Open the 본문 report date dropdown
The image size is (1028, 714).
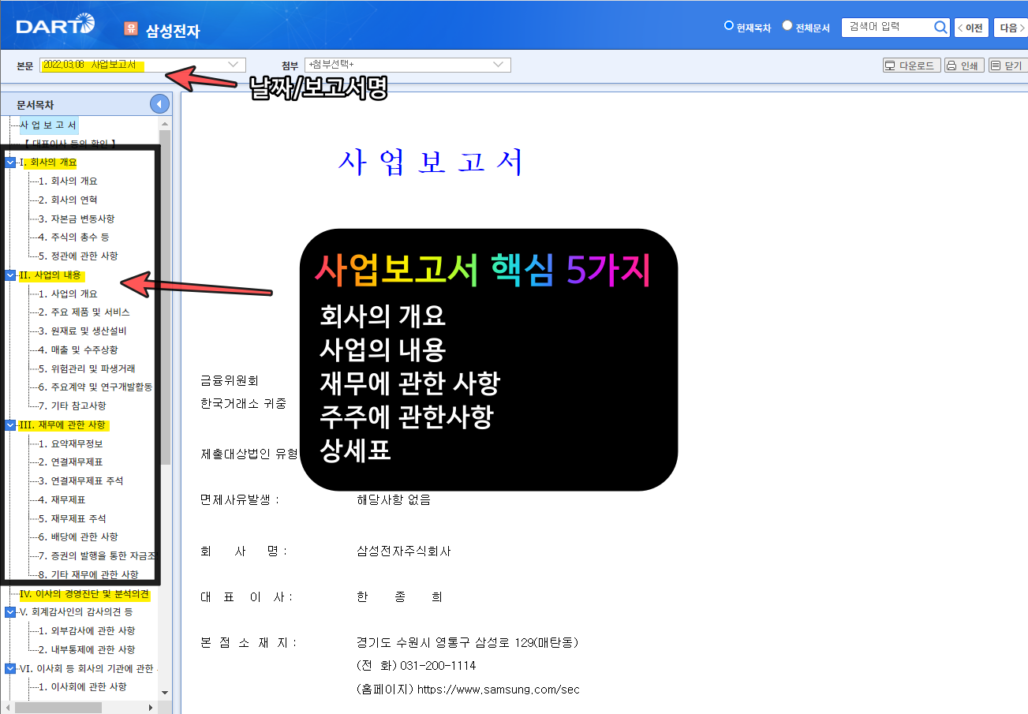142,65
